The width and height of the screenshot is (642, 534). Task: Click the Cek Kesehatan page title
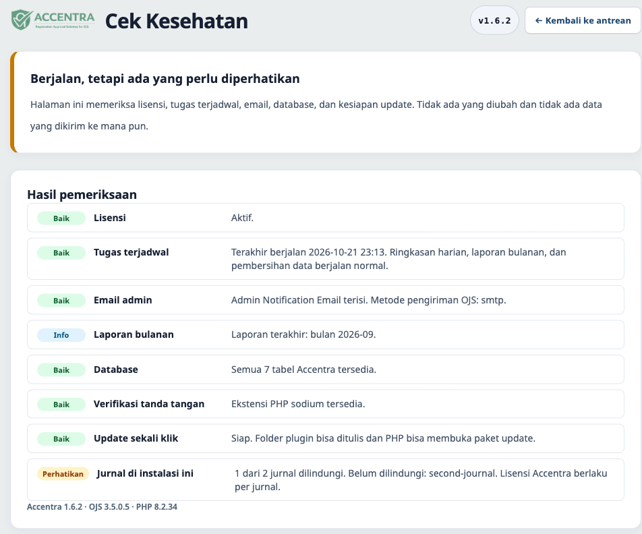point(177,21)
